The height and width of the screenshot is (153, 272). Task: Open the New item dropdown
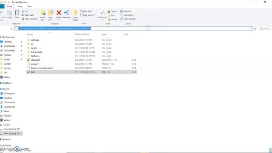click(x=87, y=11)
